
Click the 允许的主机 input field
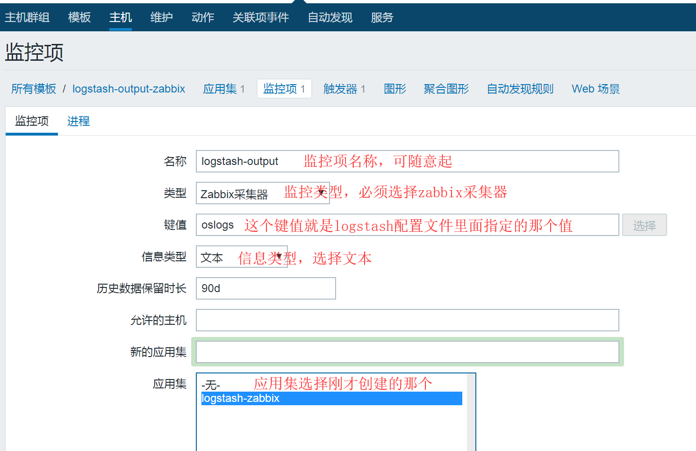click(408, 320)
